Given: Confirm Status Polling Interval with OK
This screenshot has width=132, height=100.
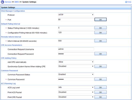Looking at the screenshot, I should [x=101, y=28].
